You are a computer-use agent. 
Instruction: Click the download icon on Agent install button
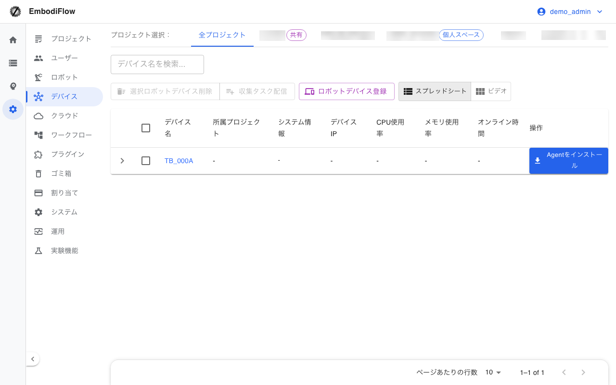pos(538,161)
